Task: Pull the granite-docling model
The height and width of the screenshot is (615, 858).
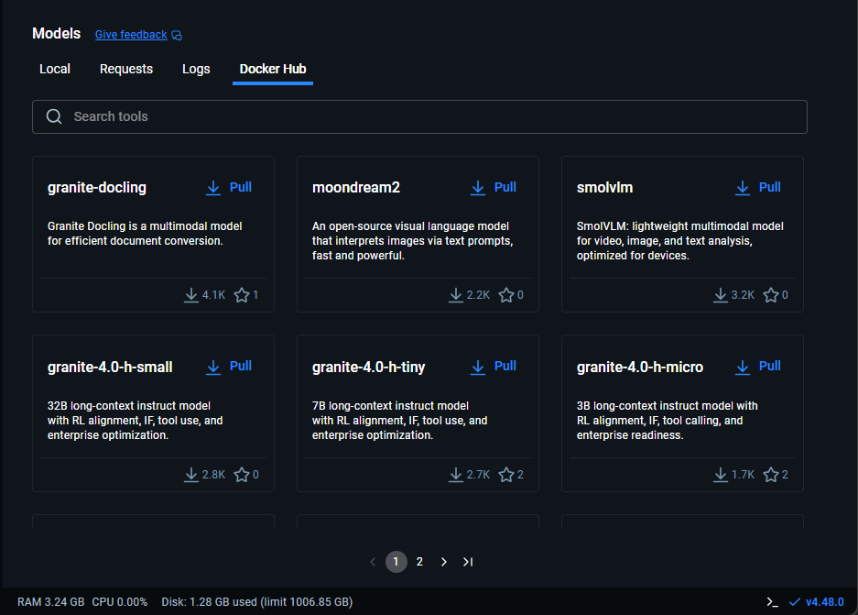Action: [229, 187]
